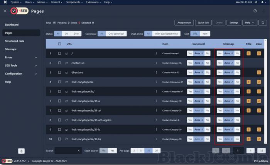Expand SEO Tools in the sidebar
Image resolution: width=270 pixels, height=165 pixels.
click(36, 66)
